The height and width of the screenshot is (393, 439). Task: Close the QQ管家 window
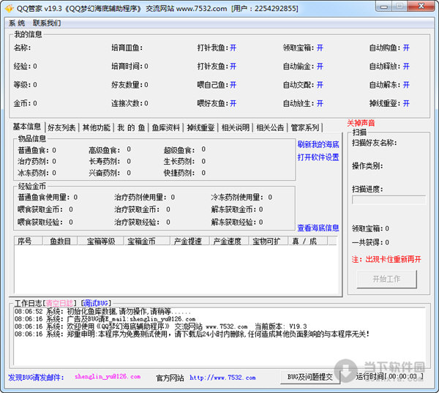click(421, 6)
